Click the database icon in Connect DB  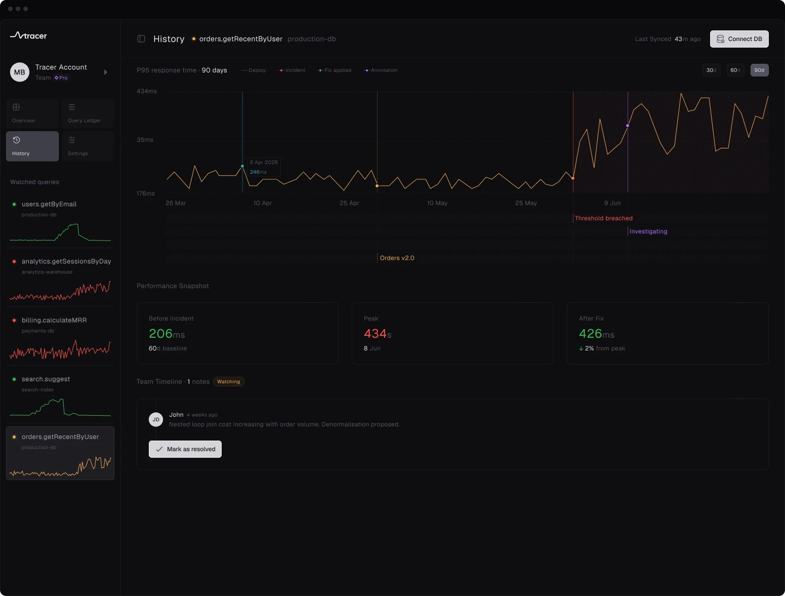[x=720, y=39]
